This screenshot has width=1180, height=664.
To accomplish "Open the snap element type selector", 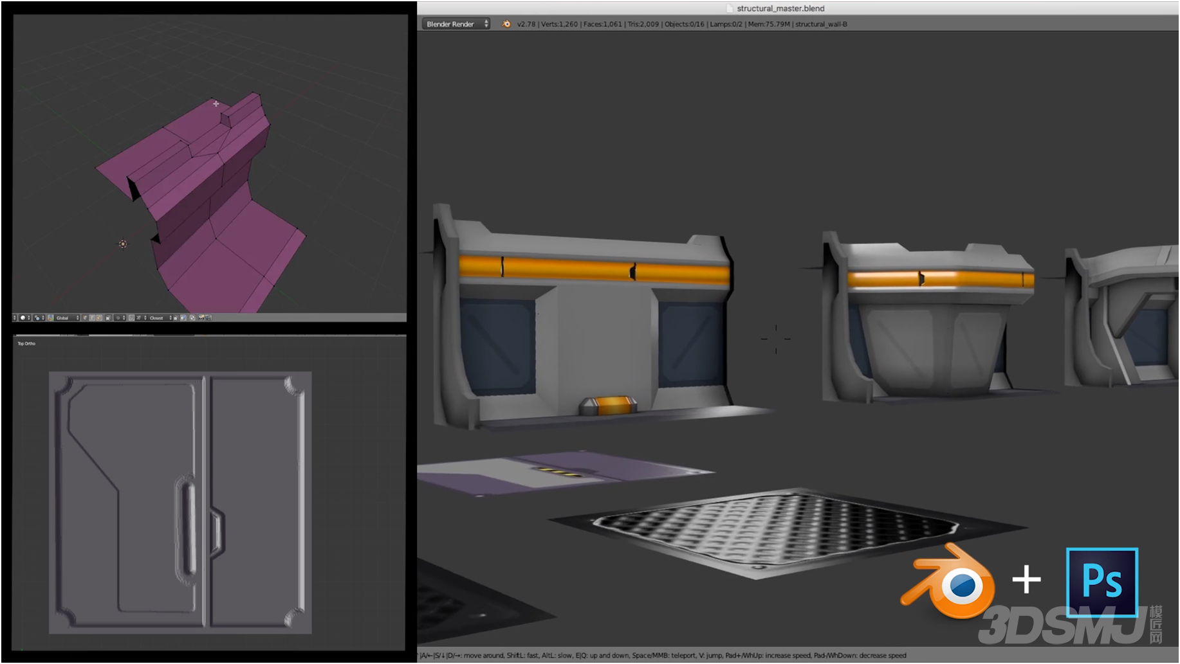I will pos(141,318).
